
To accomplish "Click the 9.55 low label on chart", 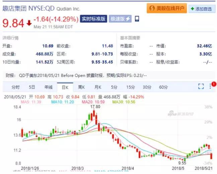I will pyautogui.click(x=182, y=163).
